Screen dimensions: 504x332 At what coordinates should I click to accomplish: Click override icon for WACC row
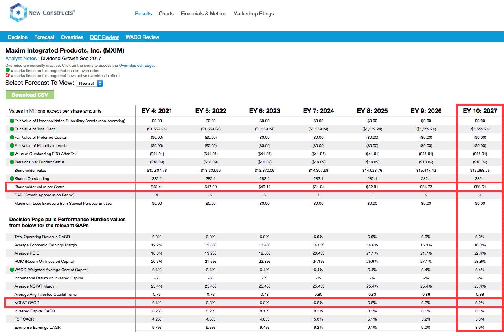(12, 270)
